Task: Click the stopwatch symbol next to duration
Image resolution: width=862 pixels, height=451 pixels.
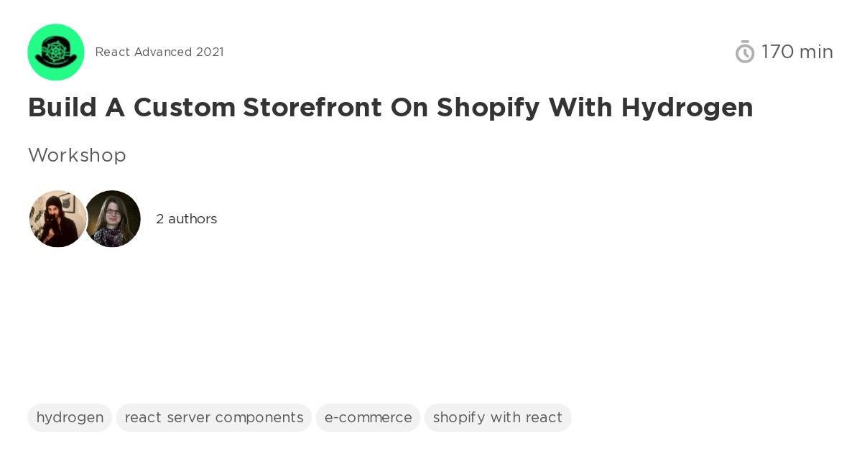Action: tap(745, 52)
